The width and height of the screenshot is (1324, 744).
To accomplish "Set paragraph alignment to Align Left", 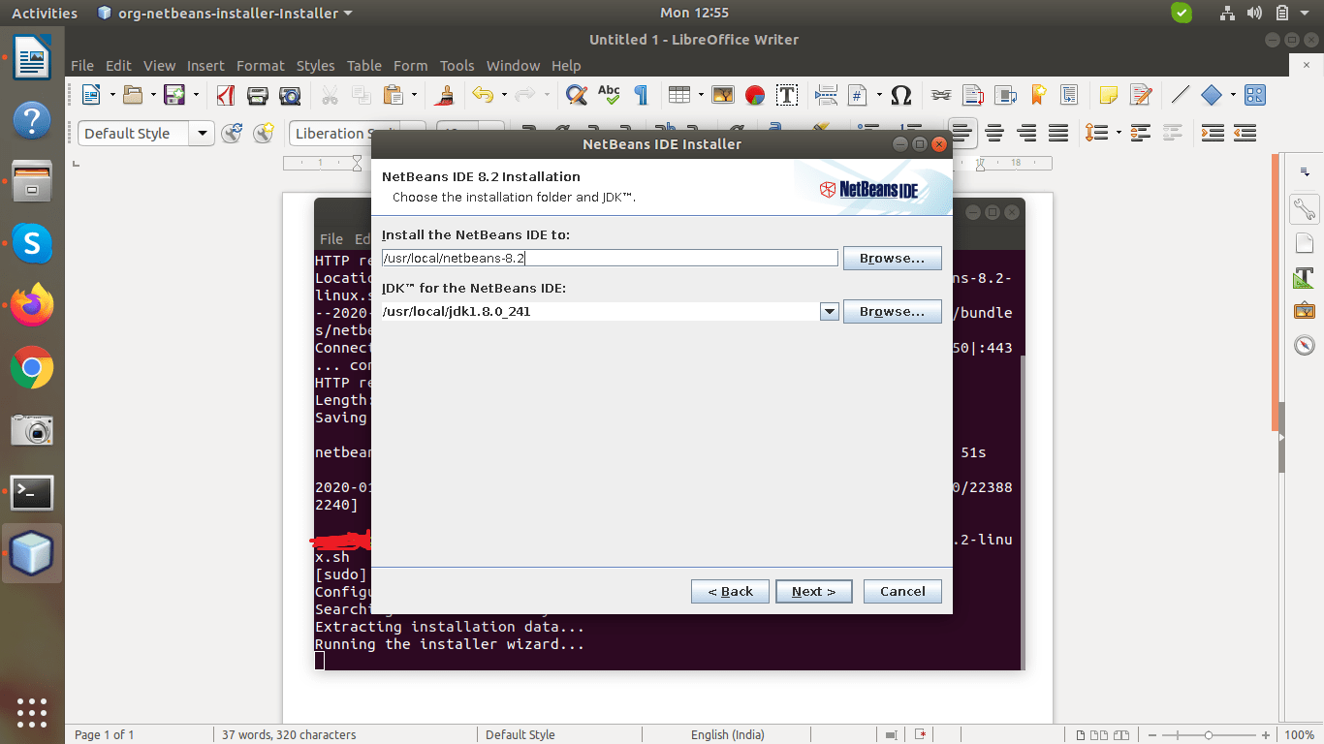I will [x=962, y=133].
